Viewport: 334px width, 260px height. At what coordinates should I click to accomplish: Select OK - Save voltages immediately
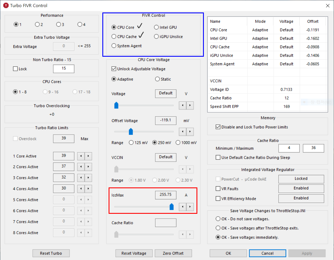pyautogui.click(x=247, y=237)
